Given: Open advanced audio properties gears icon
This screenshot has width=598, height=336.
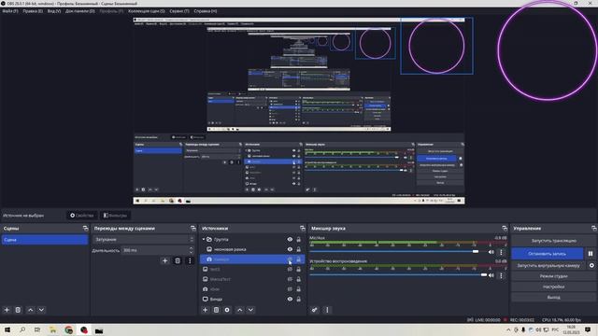Looking at the screenshot, I should (314, 310).
